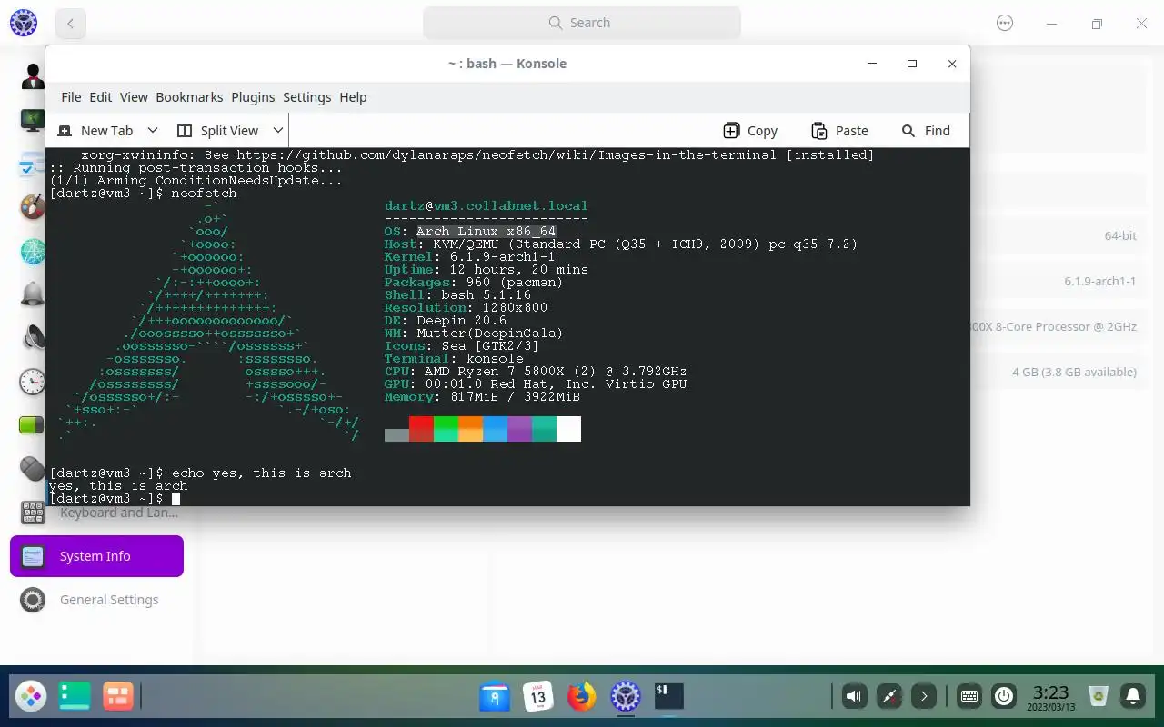Click "dartz@vm3.collabnet.local" in the terminal
This screenshot has width=1164, height=727.
(486, 206)
